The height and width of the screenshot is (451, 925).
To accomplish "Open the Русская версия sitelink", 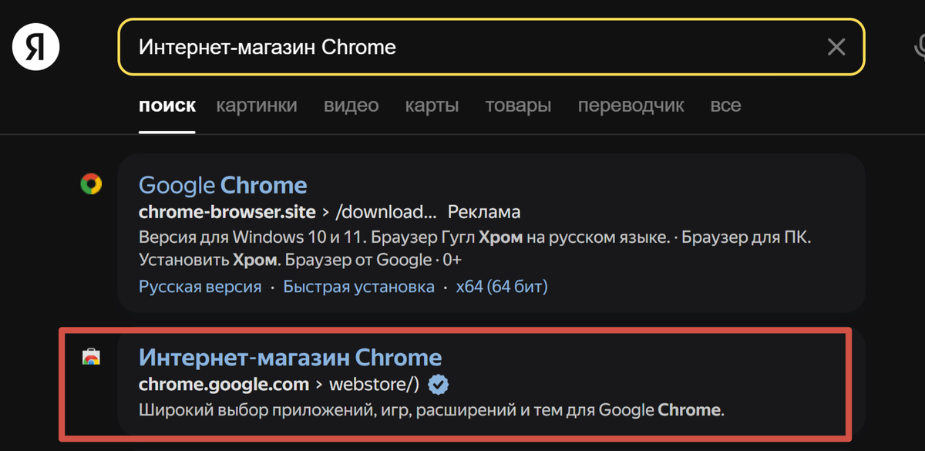I will 200,287.
